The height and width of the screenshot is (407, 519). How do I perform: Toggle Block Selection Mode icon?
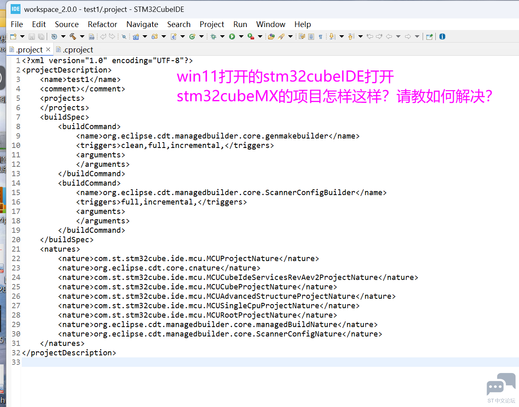tap(311, 36)
